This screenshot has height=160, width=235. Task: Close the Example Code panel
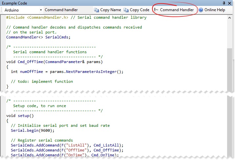229,3
